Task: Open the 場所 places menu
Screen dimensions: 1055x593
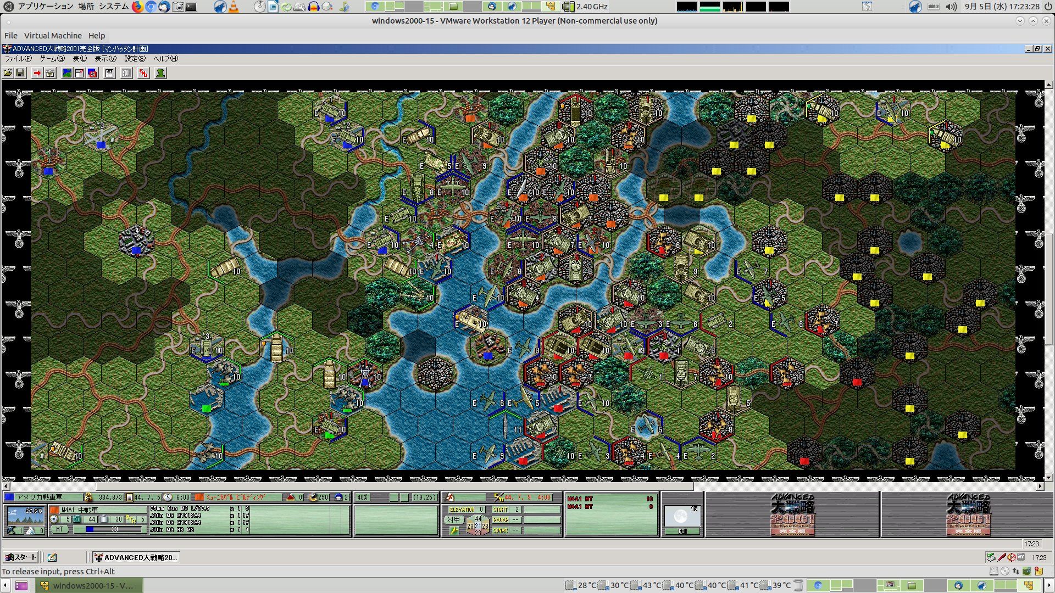Action: click(86, 7)
